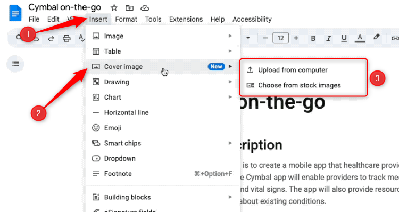This screenshot has width=399, height=212.
Task: Click the move to folder icon
Action: coord(129,7)
